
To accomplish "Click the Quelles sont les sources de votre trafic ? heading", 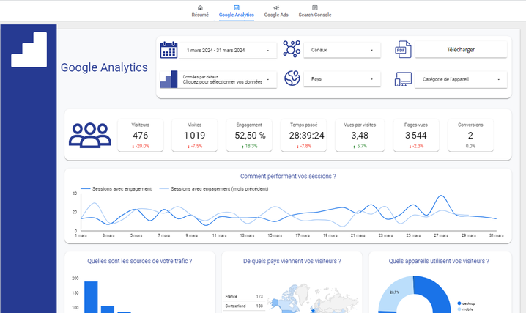I will (x=139, y=261).
